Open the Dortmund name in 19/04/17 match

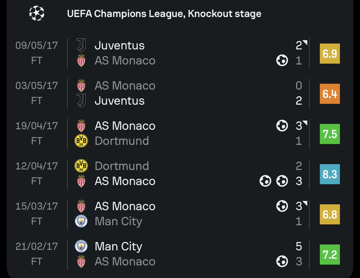tap(122, 141)
